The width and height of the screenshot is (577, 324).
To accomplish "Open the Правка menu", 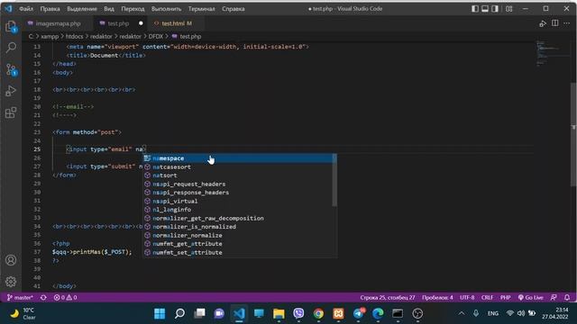I will tap(50, 8).
